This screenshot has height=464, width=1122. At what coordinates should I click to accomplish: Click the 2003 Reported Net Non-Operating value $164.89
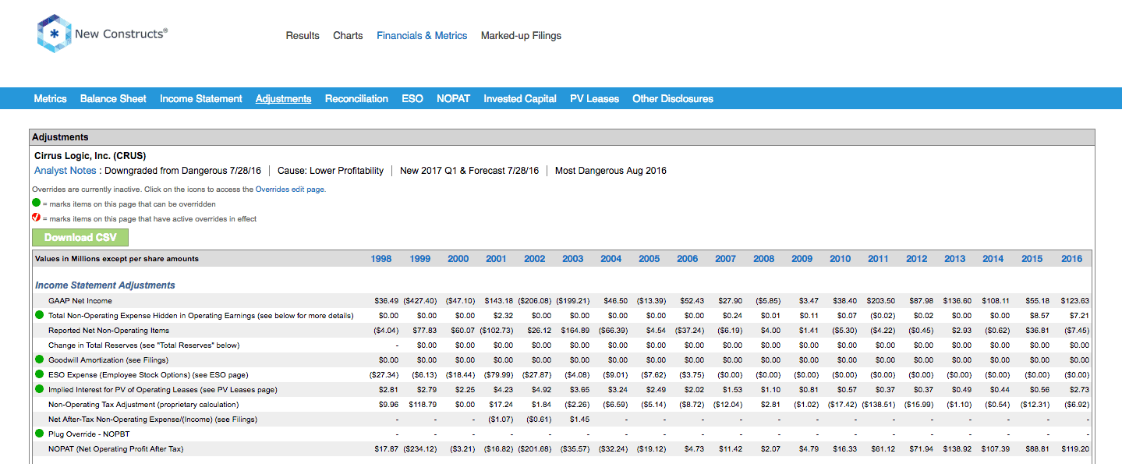tap(576, 331)
